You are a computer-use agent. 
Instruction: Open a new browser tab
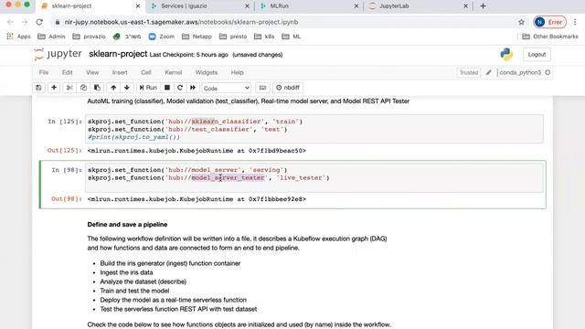click(x=483, y=6)
